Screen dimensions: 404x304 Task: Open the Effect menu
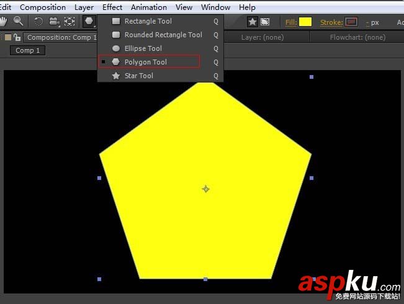pyautogui.click(x=112, y=7)
